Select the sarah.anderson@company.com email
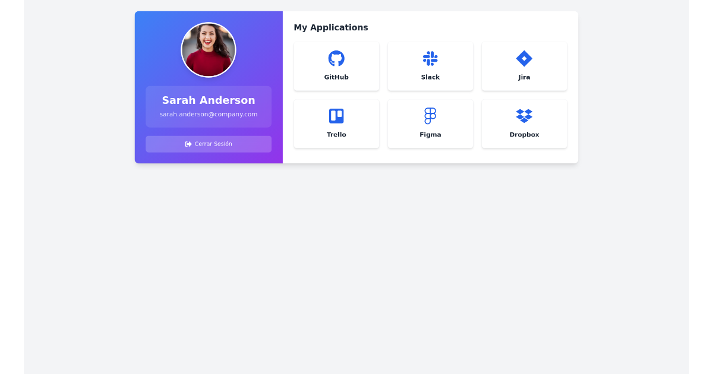 click(x=209, y=114)
